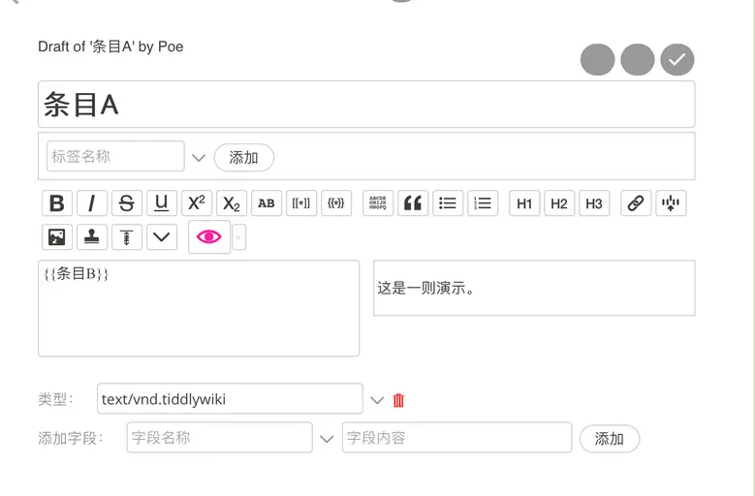Image resolution: width=755 pixels, height=496 pixels.
Task: Confirm draft changes with checkmark button
Action: coord(677,60)
